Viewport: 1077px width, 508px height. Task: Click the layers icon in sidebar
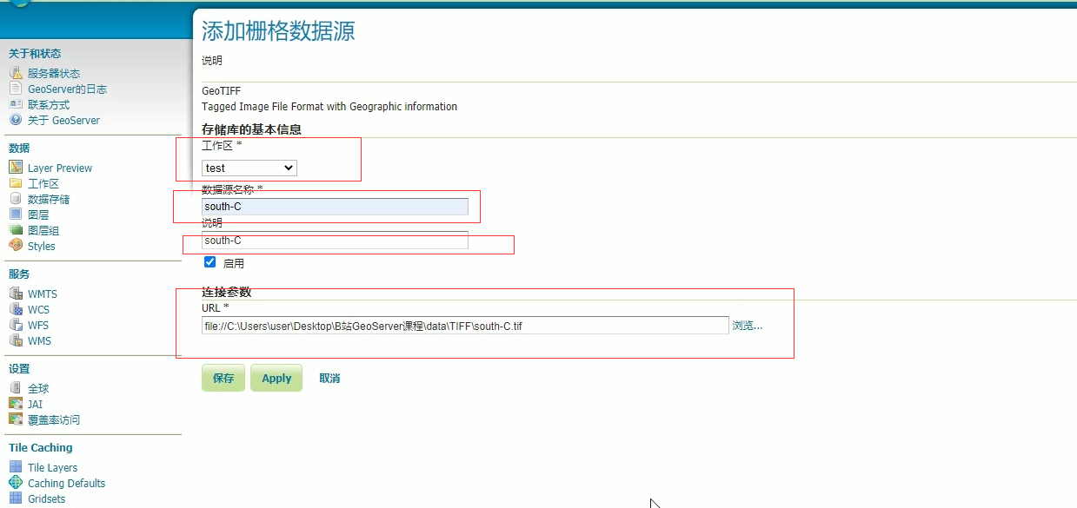(16, 214)
